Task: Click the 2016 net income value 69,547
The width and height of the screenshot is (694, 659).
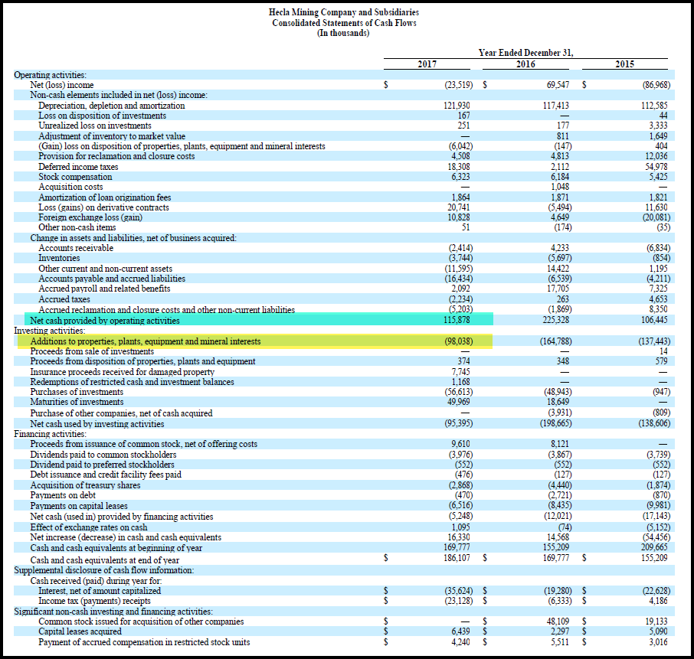Action: 558,85
